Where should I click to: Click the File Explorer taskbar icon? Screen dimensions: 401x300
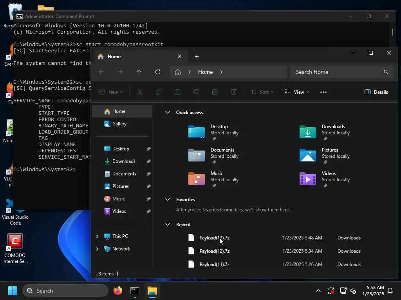tap(152, 291)
